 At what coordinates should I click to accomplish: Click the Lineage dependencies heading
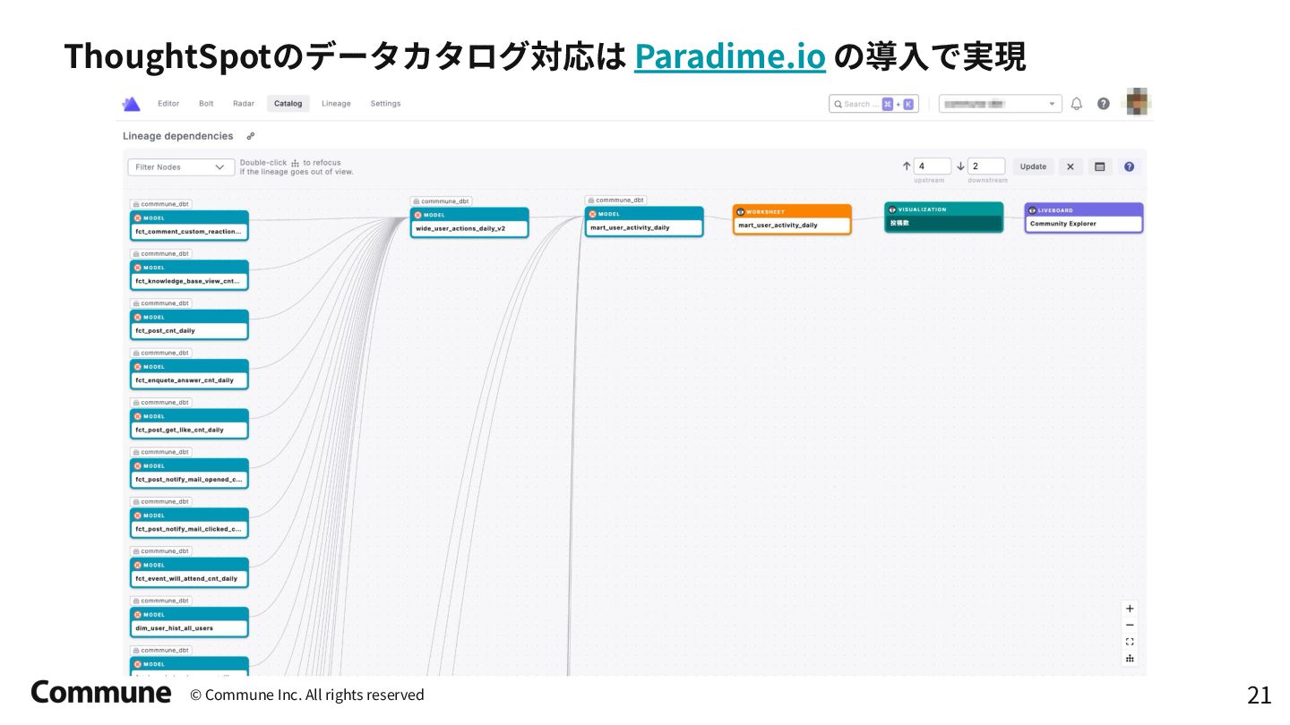177,136
